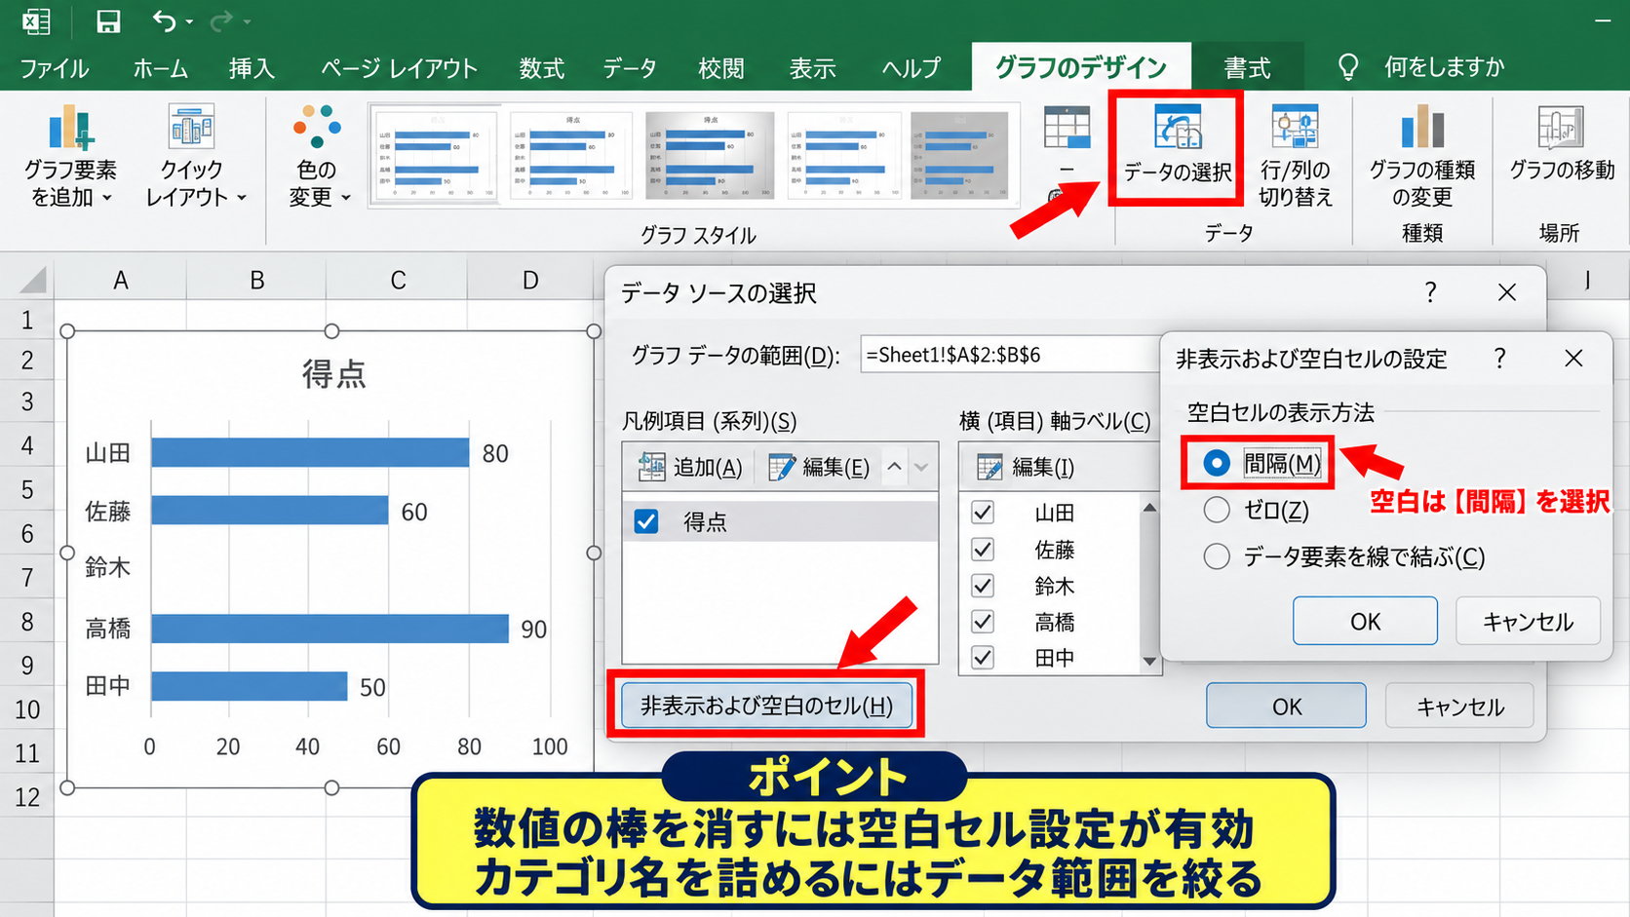
Task: Toggle the 高橋 category checkbox
Action: coord(983,622)
